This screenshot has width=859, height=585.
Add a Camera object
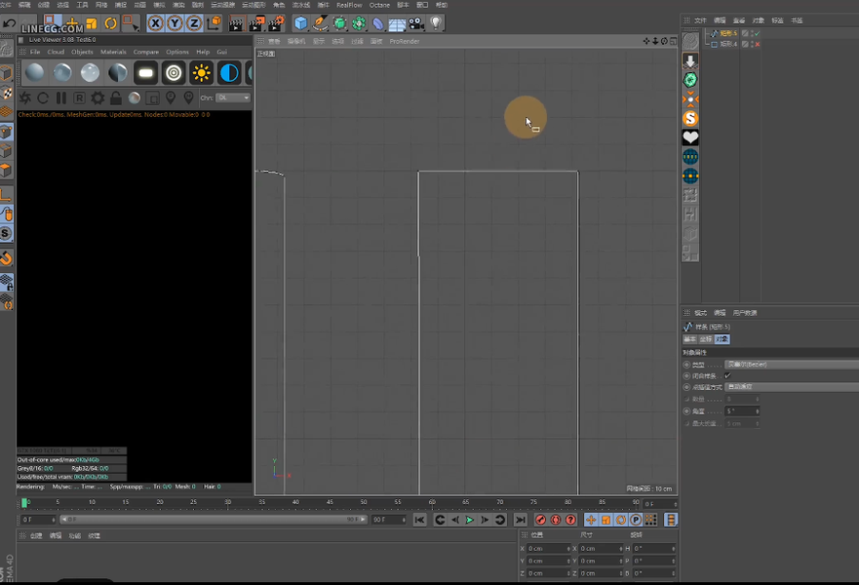point(416,23)
